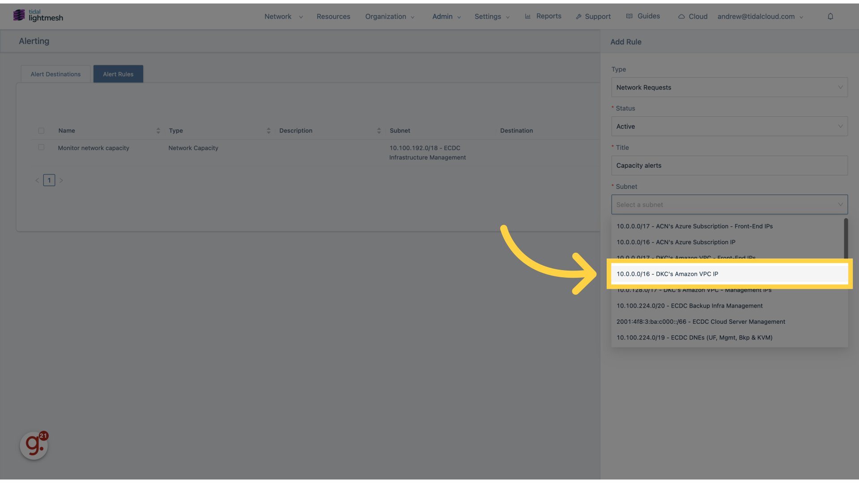
Task: Open the Admin dropdown
Action: click(x=447, y=17)
